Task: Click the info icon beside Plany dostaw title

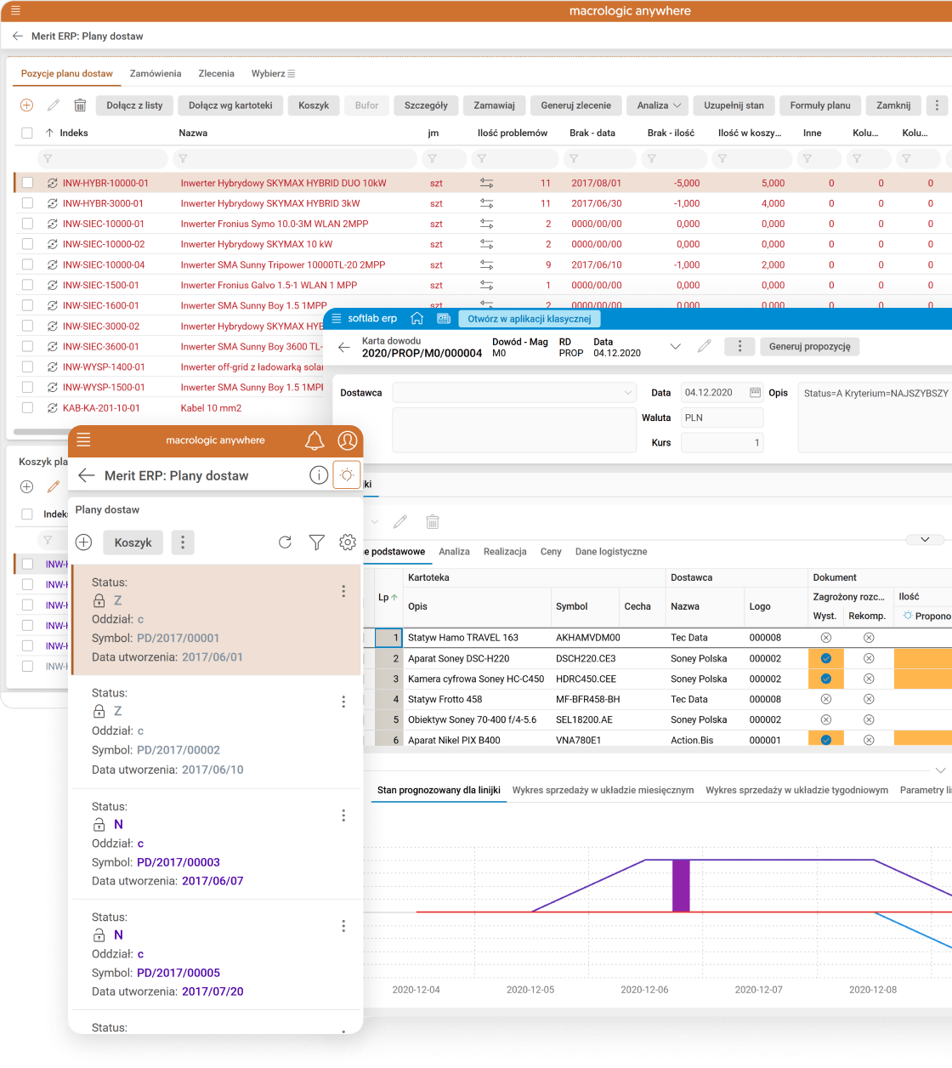Action: point(318,475)
